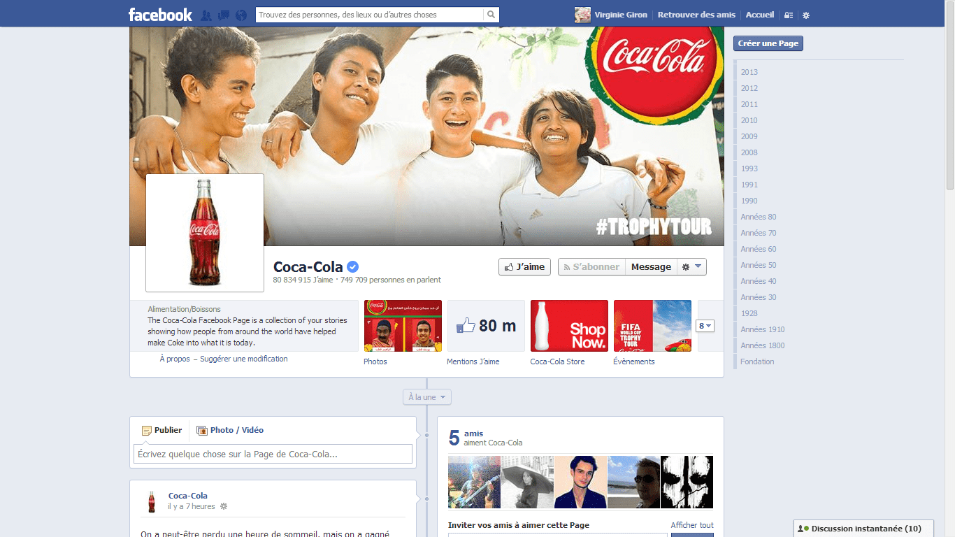Screen dimensions: 955x537
Task: Jump to 2012 in the timeline
Action: pos(749,88)
